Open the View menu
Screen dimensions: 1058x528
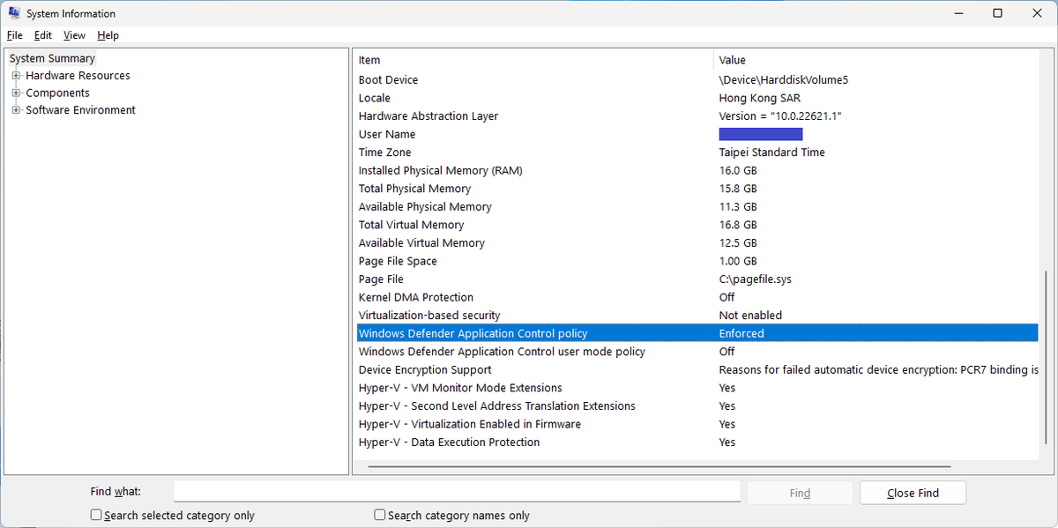(74, 35)
